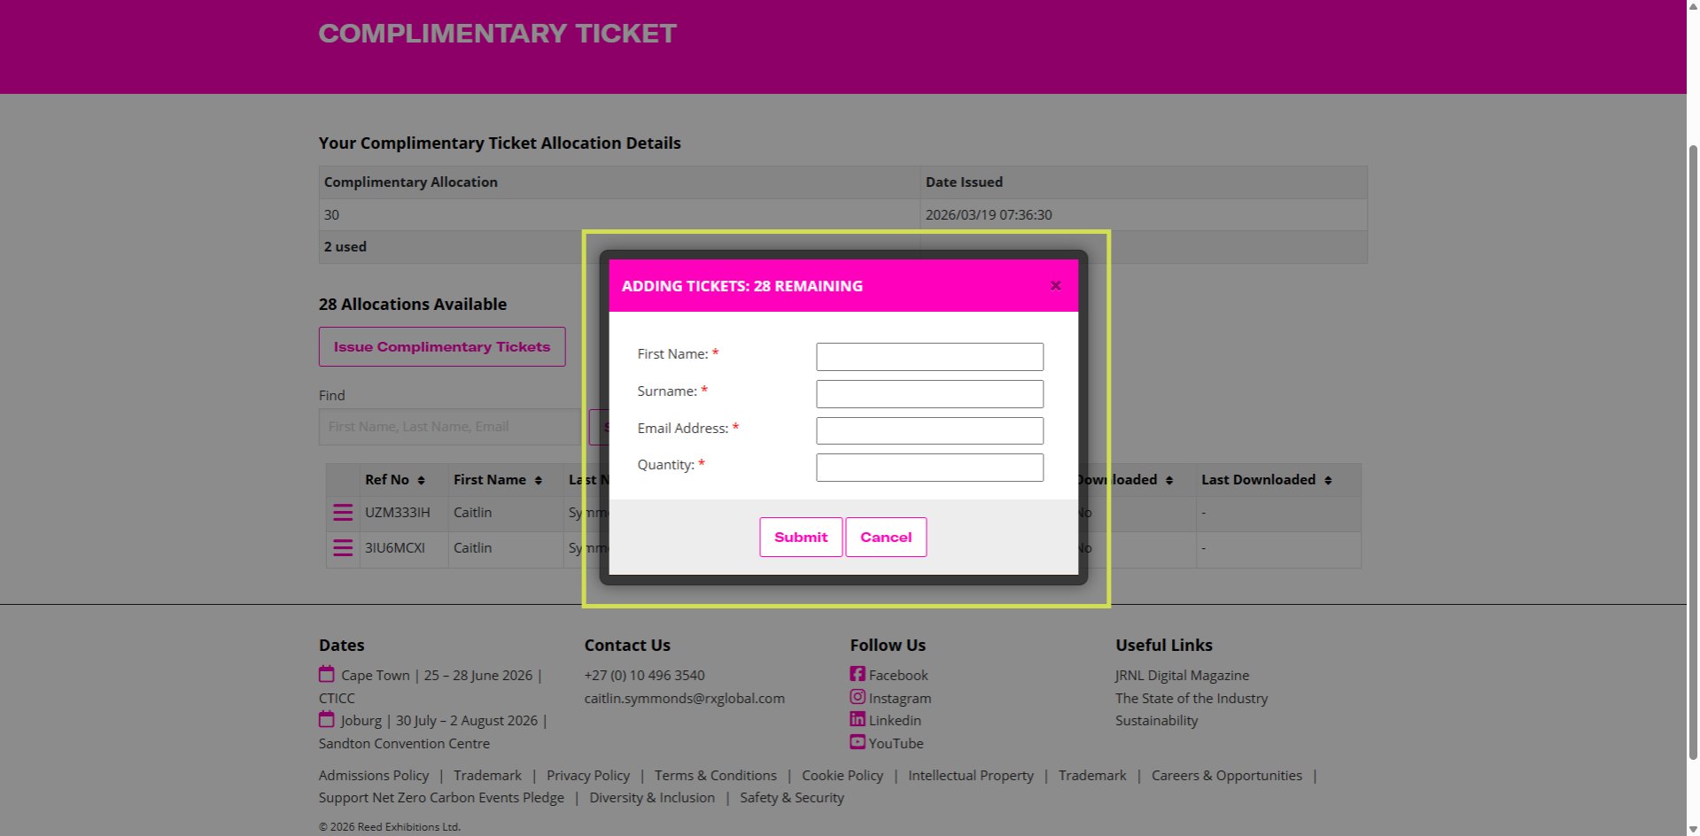
Task: Open Support Net Zero Carbon Events Pledge
Action: point(441,797)
